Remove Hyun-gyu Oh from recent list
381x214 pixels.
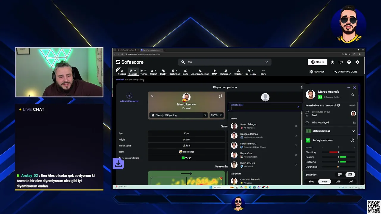point(296,165)
